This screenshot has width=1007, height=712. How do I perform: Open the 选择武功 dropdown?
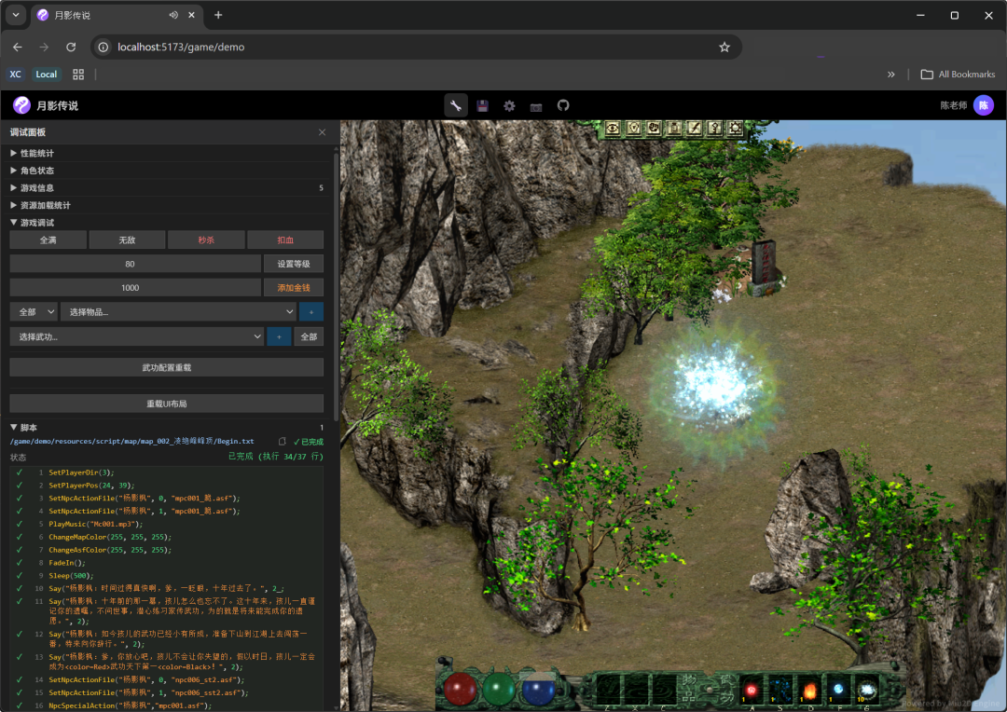[x=136, y=336]
